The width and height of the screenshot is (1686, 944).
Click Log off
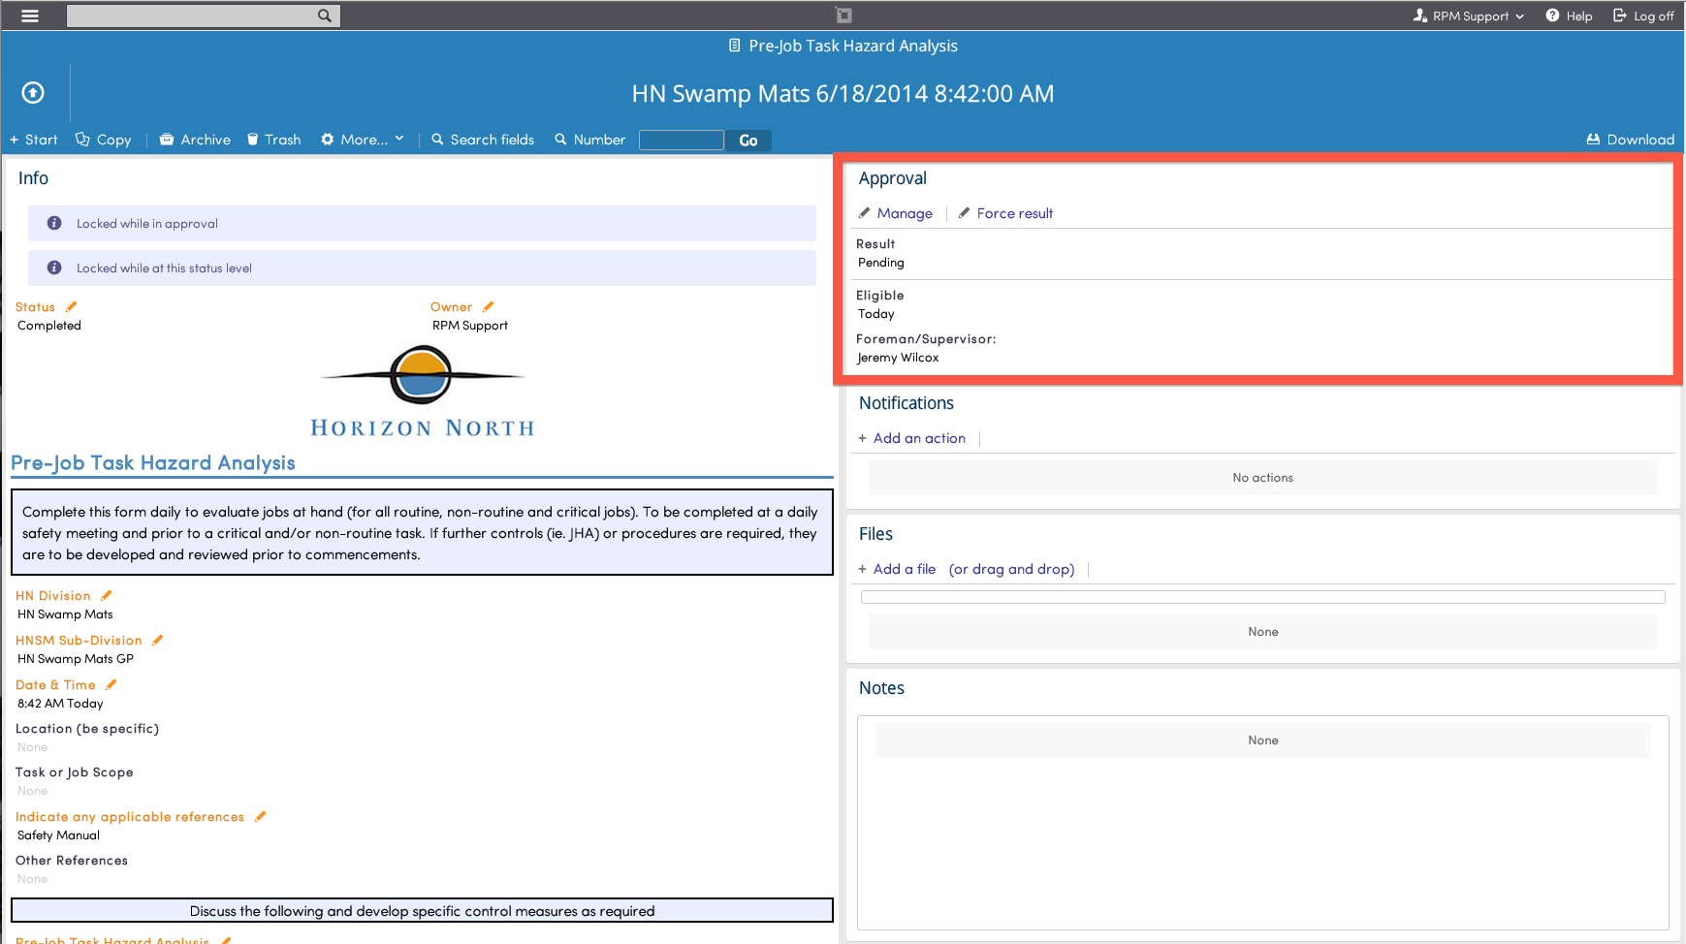pyautogui.click(x=1643, y=16)
